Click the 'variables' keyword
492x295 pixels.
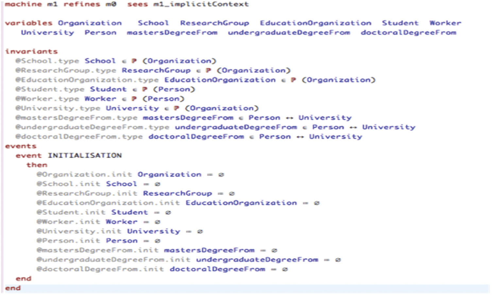tap(28, 23)
